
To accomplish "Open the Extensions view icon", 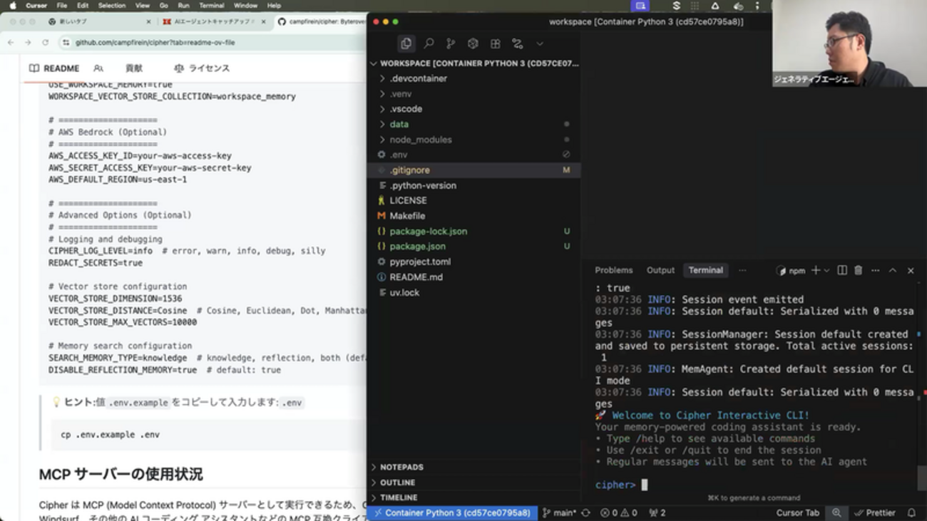I will [x=495, y=43].
